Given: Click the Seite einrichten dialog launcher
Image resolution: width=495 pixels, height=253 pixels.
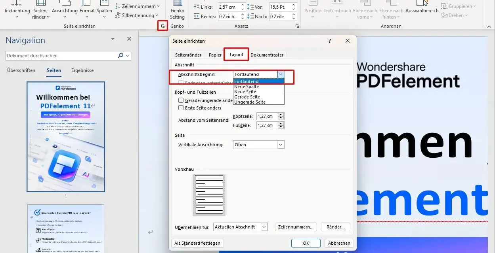Looking at the screenshot, I should [162, 26].
